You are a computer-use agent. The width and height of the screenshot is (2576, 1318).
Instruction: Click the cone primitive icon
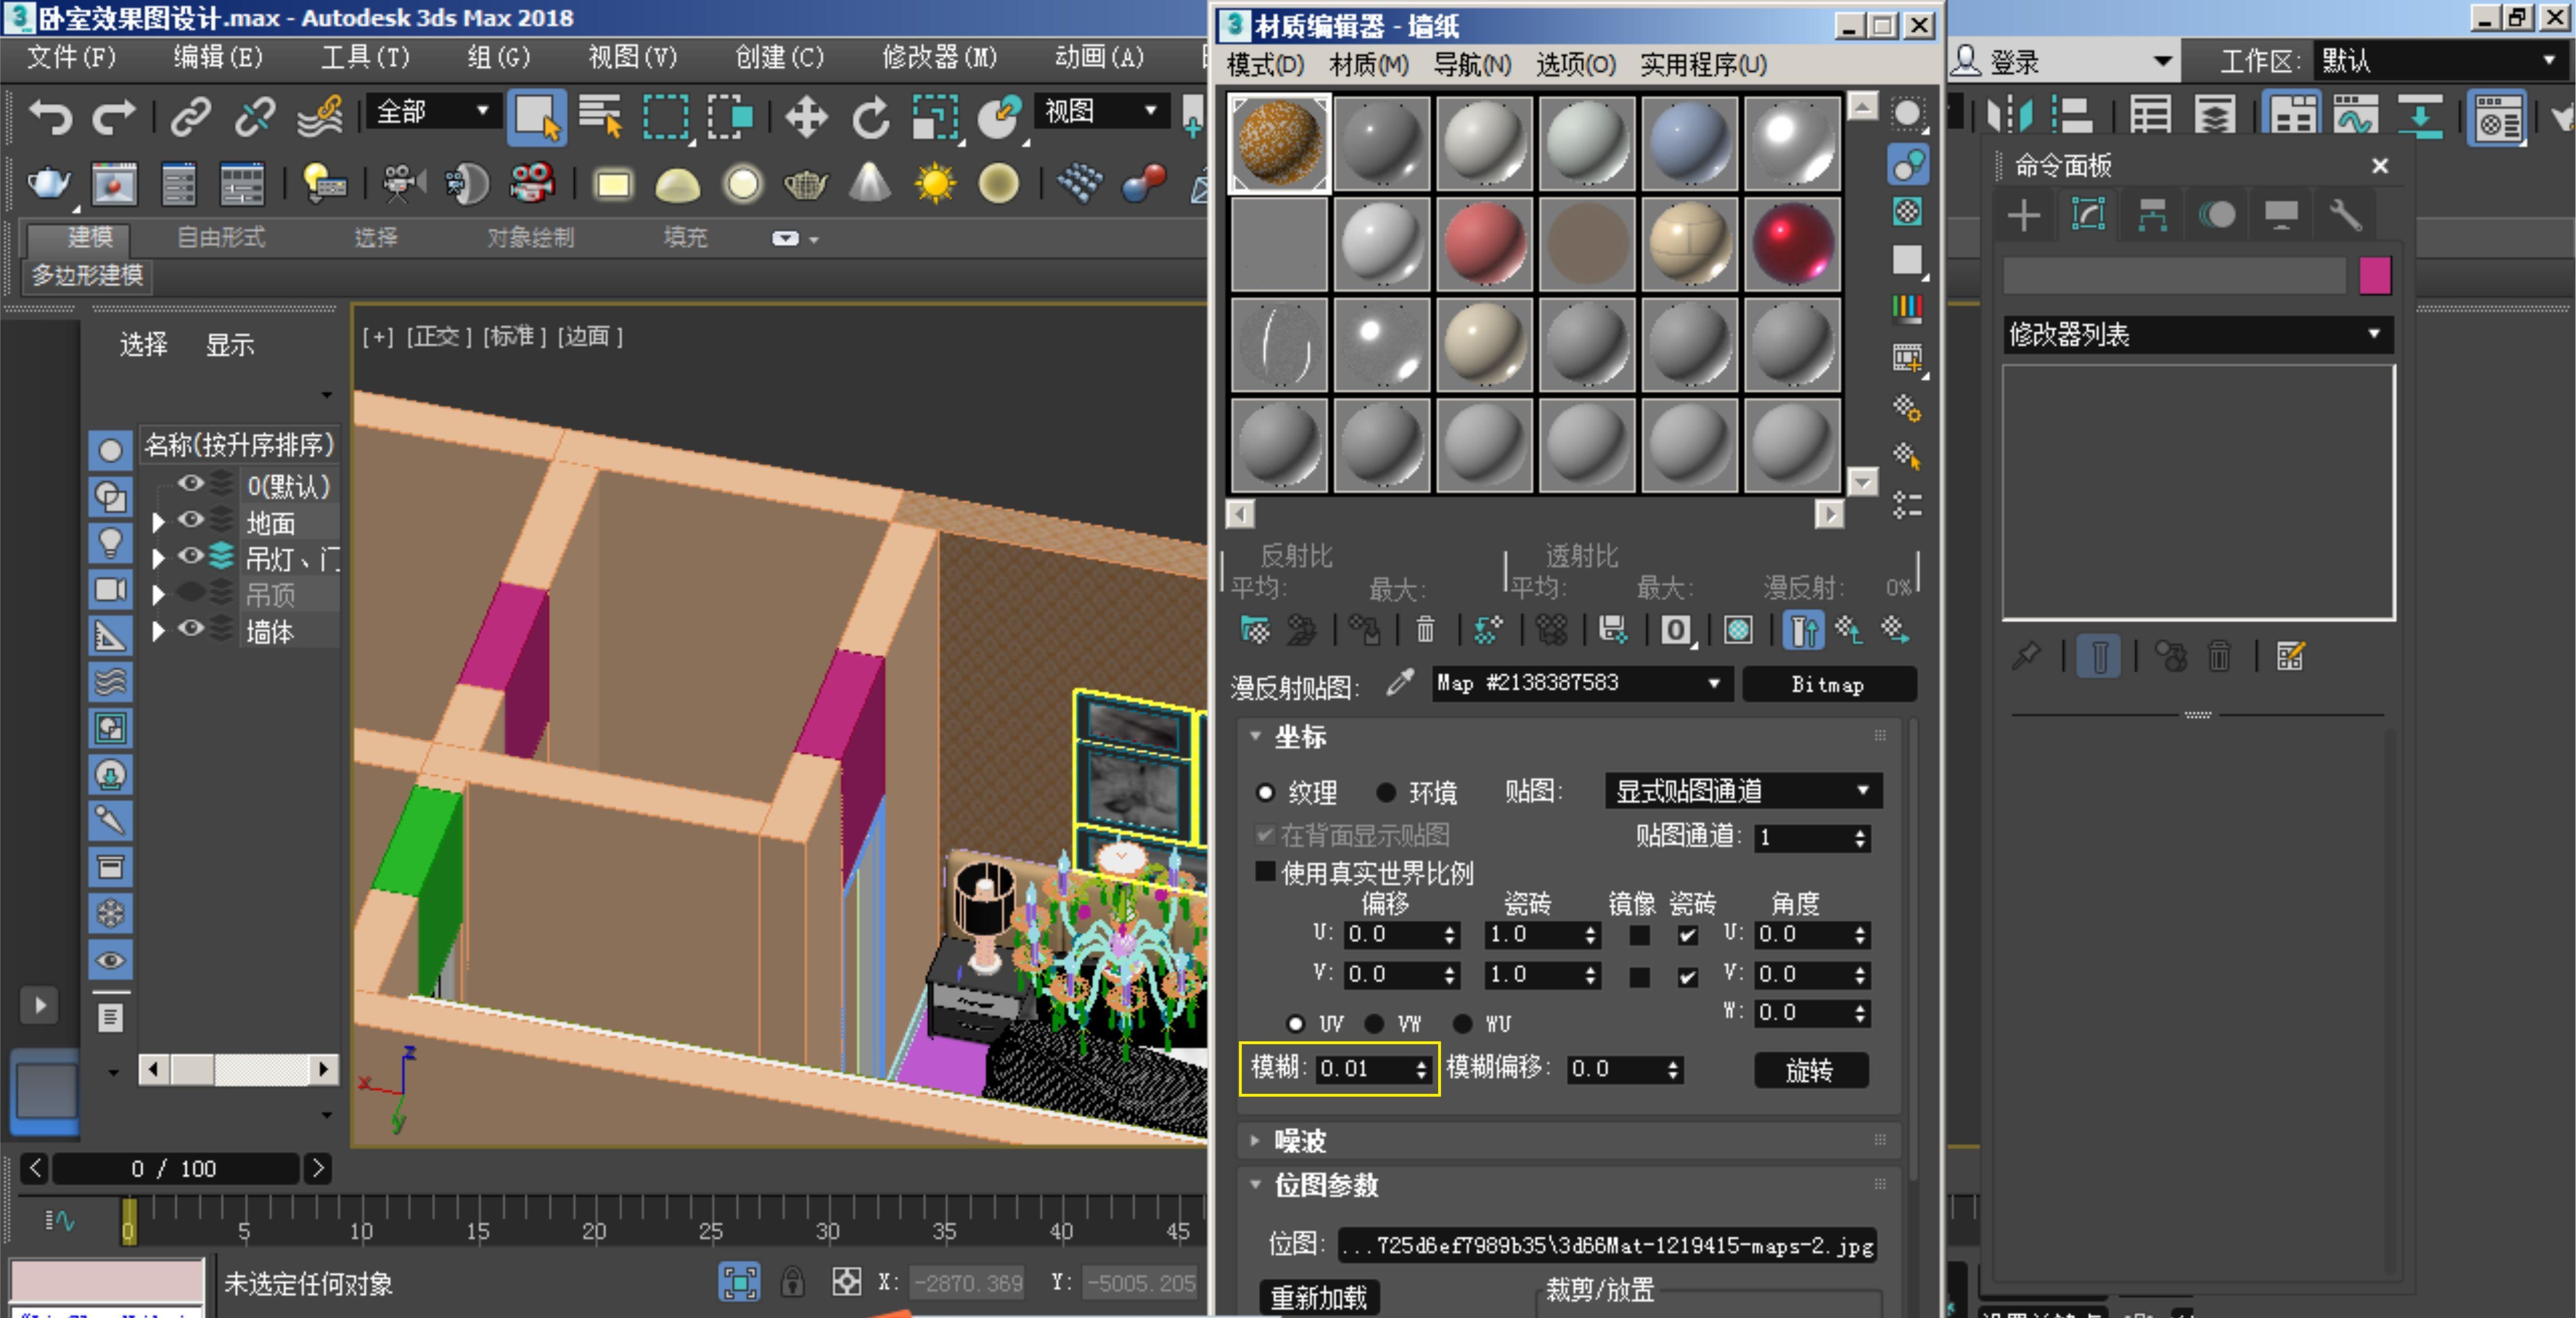pyautogui.click(x=870, y=184)
